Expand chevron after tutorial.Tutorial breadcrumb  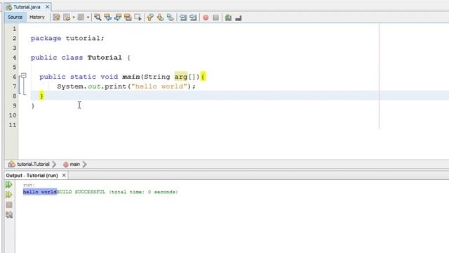tap(55, 164)
